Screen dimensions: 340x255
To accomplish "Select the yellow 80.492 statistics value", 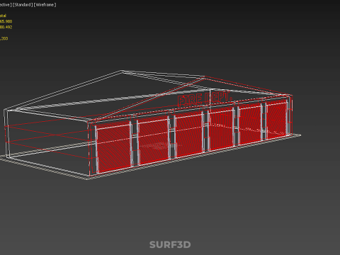I will (x=6, y=27).
